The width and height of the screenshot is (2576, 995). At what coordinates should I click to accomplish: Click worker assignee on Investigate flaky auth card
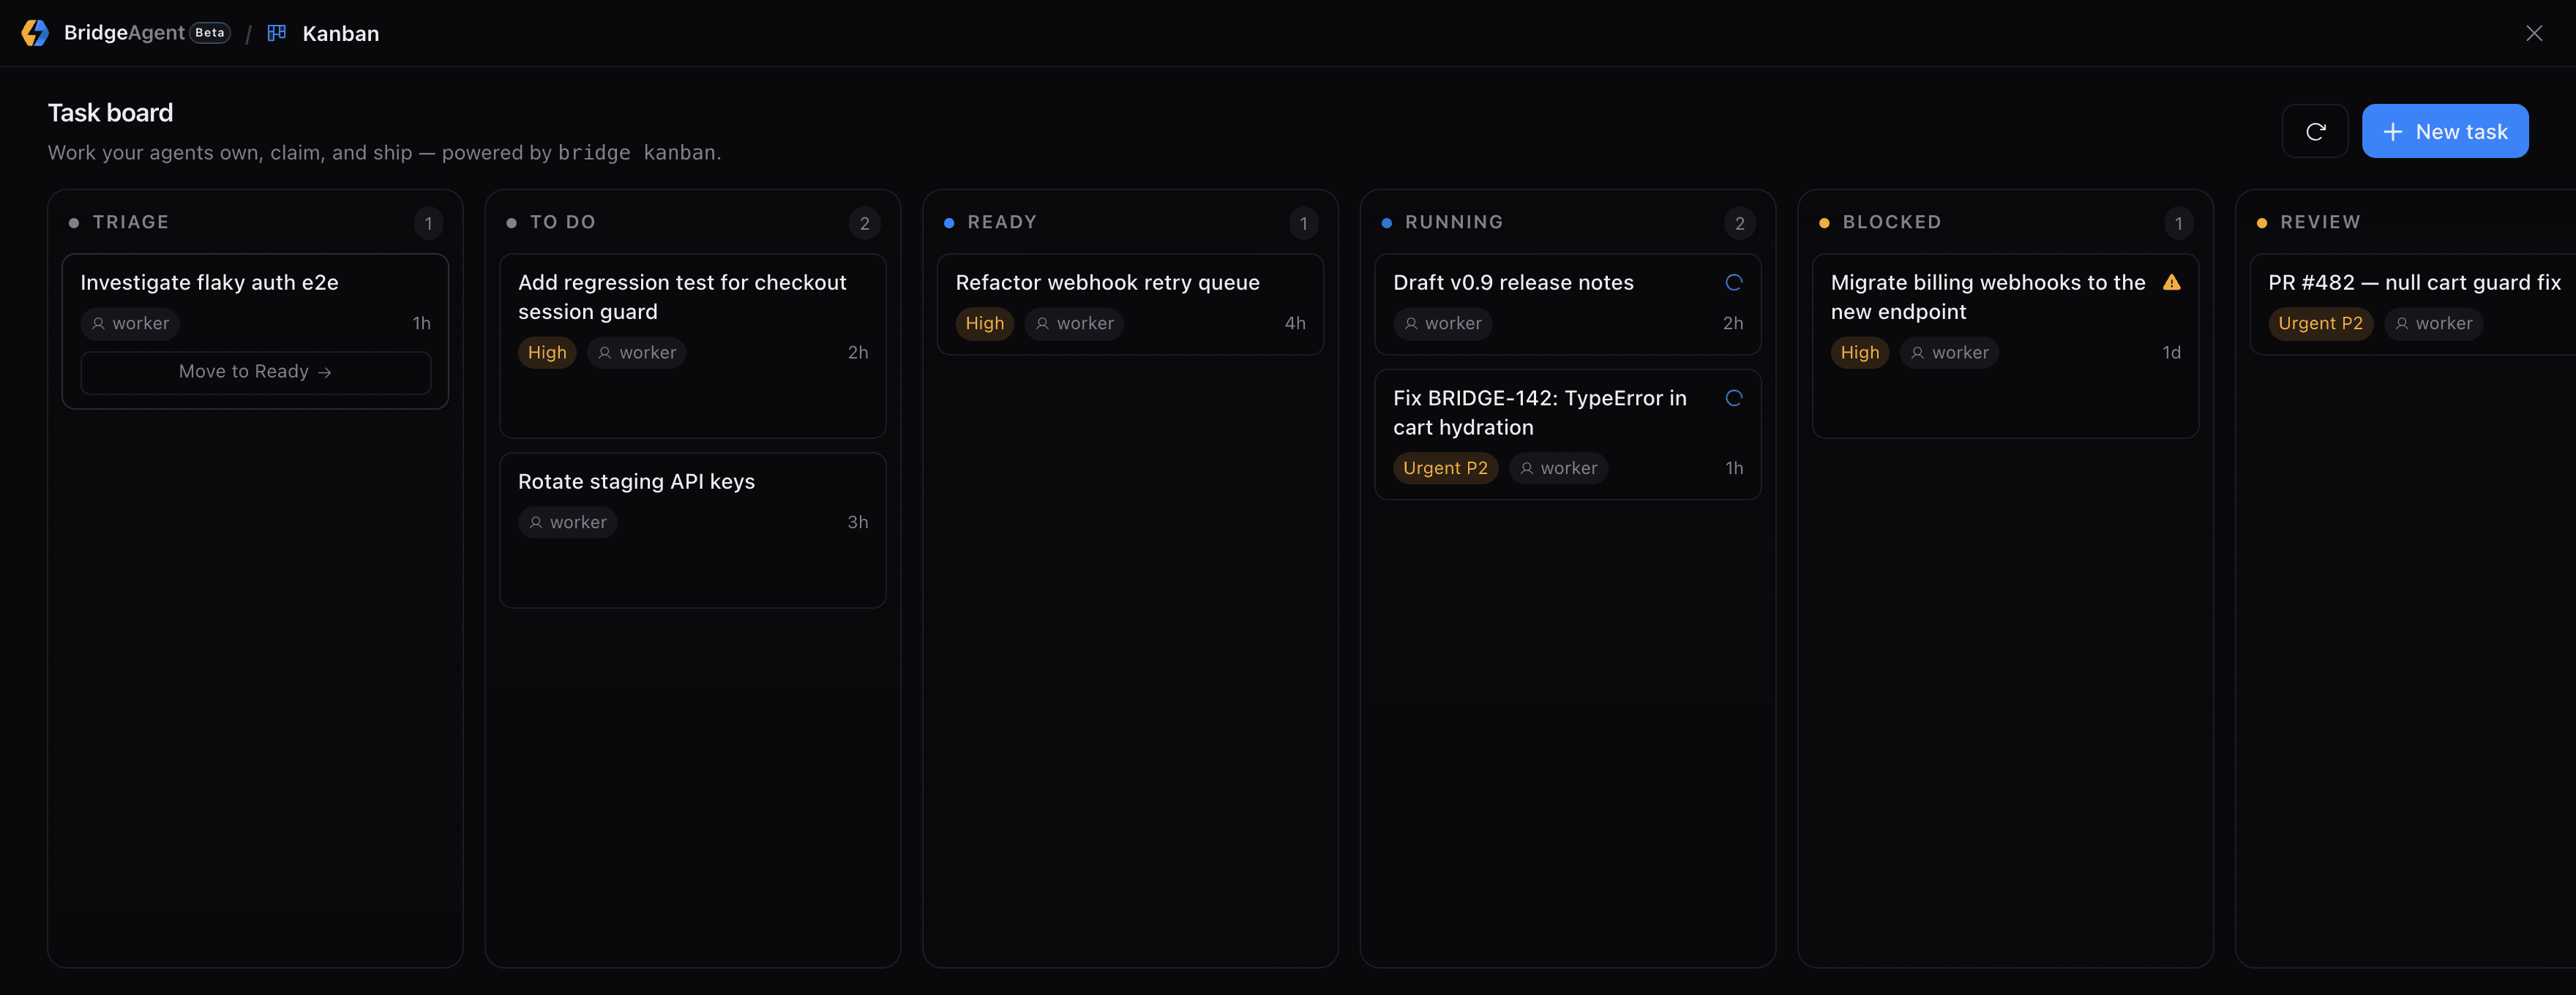pos(130,324)
